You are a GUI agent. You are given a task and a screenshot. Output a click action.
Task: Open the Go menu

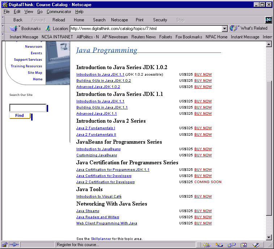coord(40,12)
